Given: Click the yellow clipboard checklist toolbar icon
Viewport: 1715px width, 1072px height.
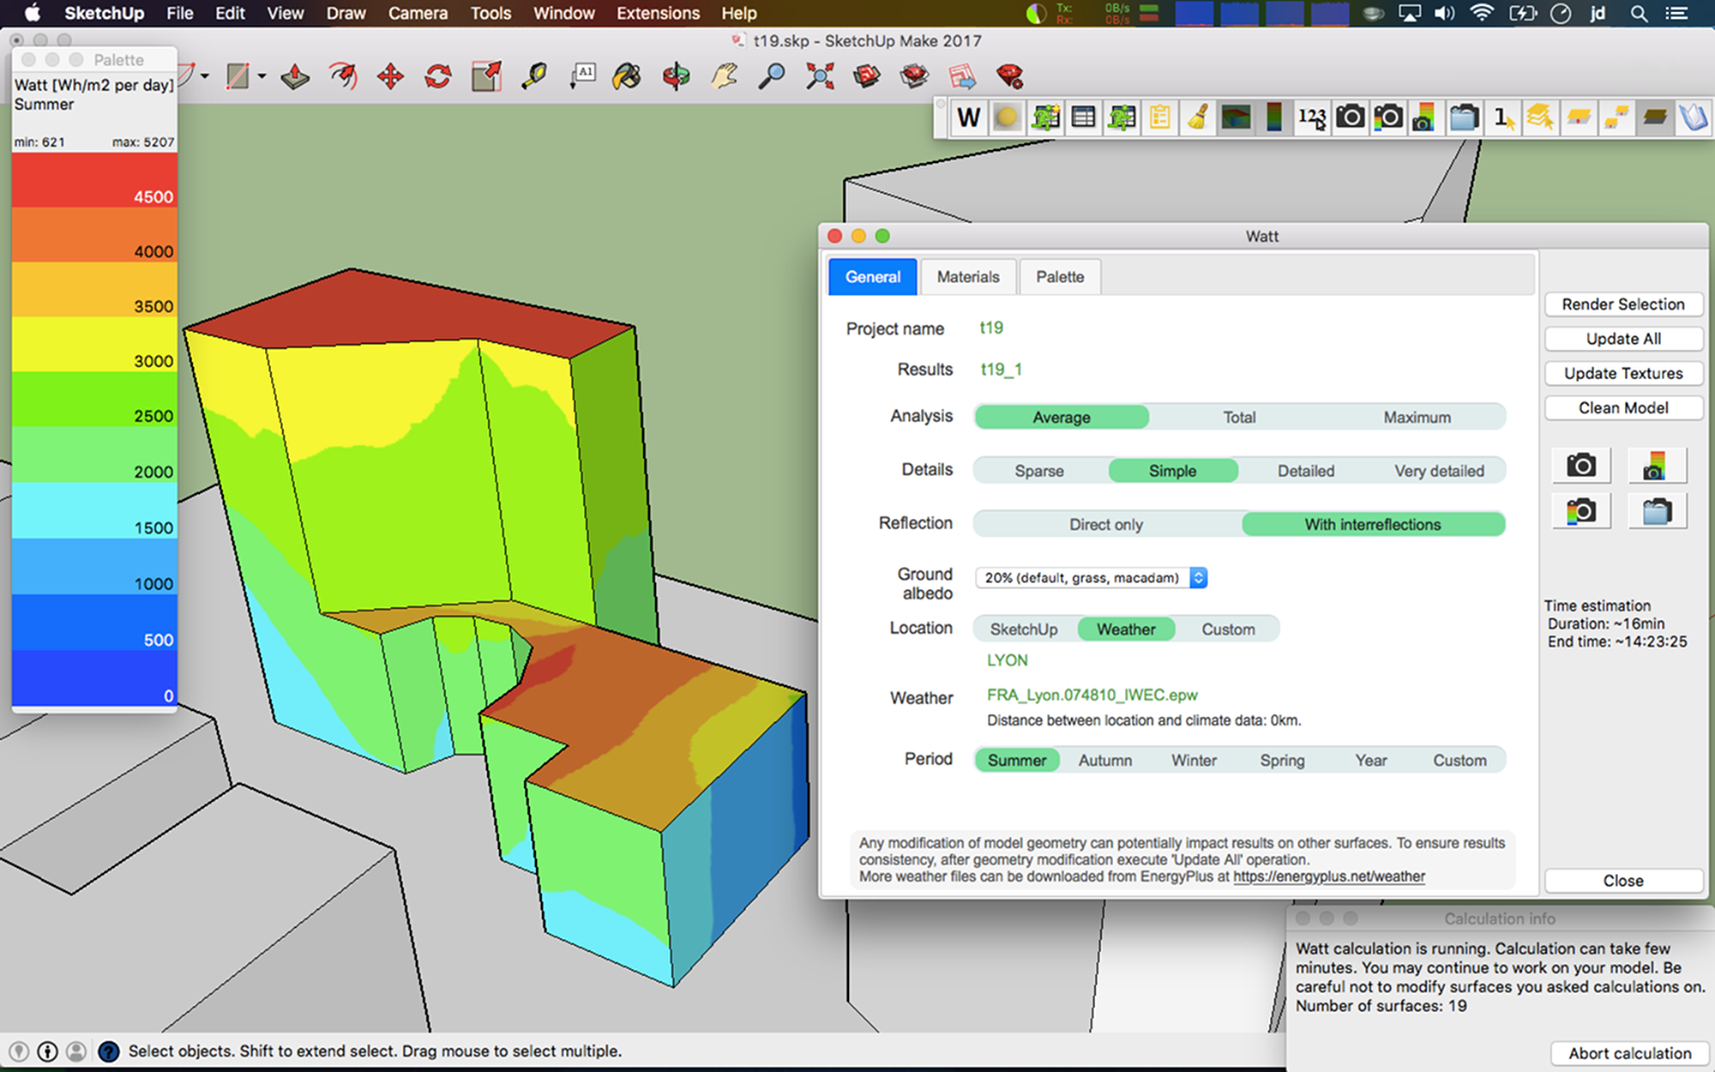Looking at the screenshot, I should click(1159, 117).
